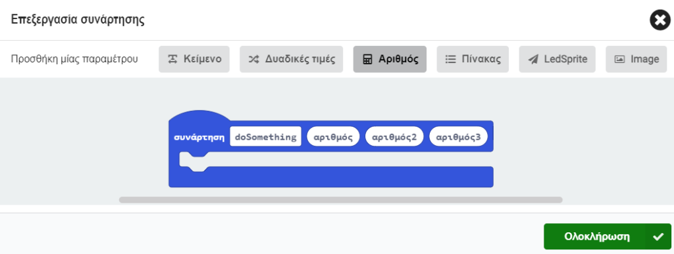The width and height of the screenshot is (674, 254).
Task: Click the horizontal scrollbar under the block
Action: (340, 200)
